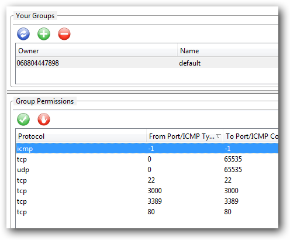Select owner 068804447898 in the groups list
The height and width of the screenshot is (240, 290).
coord(38,63)
